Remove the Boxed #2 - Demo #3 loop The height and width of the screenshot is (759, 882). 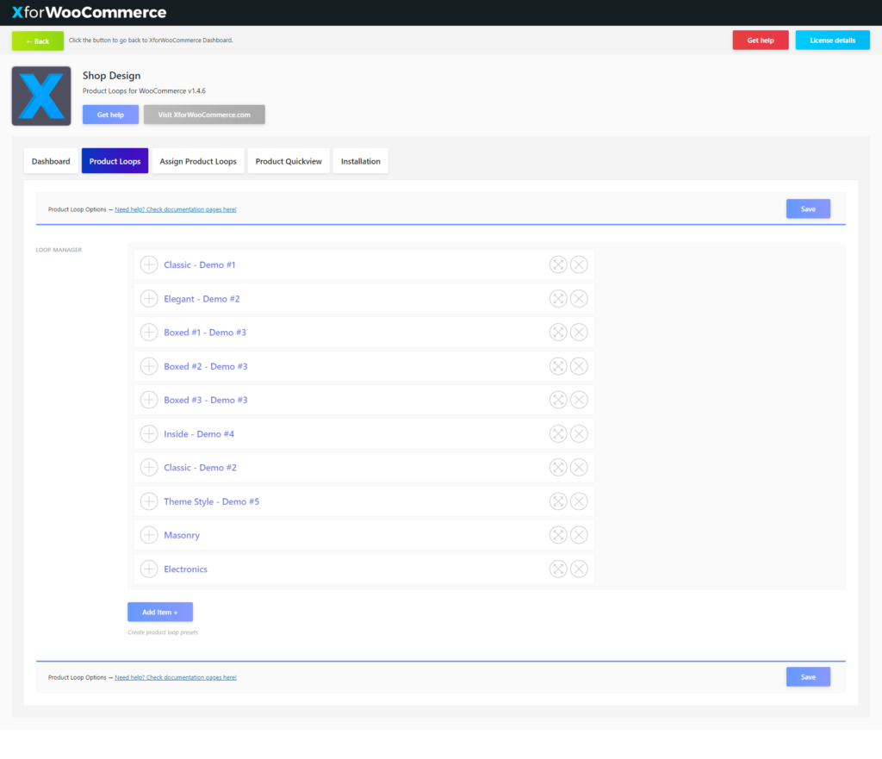tap(579, 366)
